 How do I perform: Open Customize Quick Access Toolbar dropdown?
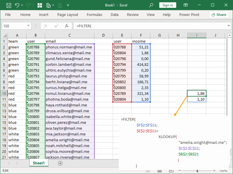click(68, 5)
